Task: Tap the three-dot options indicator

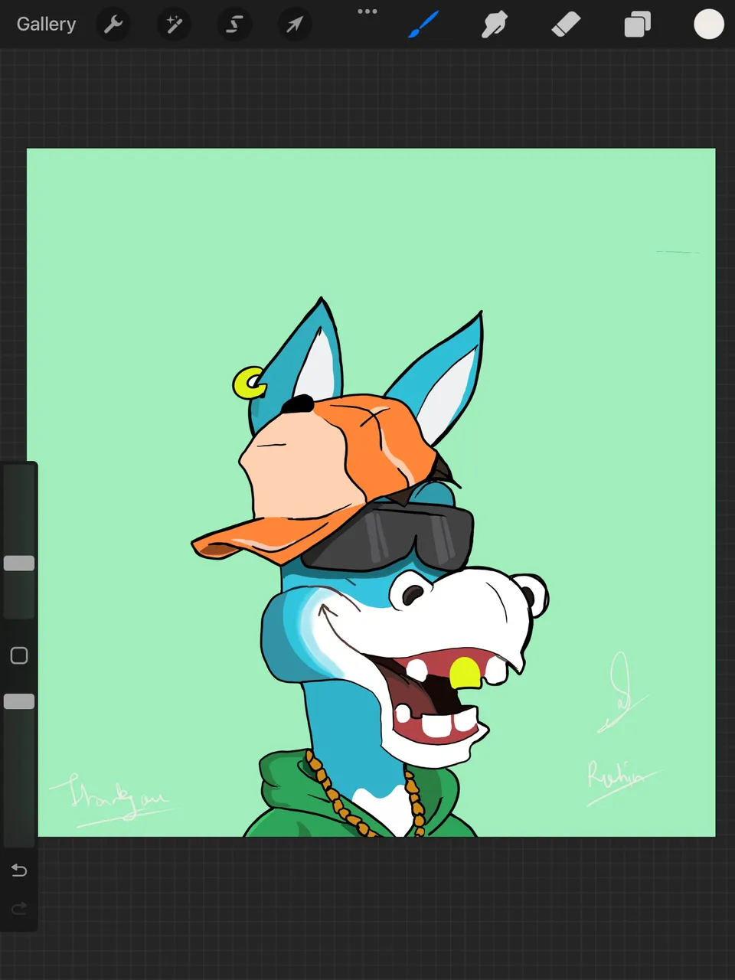Action: pos(367,11)
